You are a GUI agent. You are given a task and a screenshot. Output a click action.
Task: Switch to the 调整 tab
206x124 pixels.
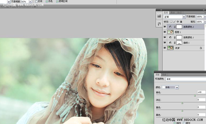click(x=157, y=75)
